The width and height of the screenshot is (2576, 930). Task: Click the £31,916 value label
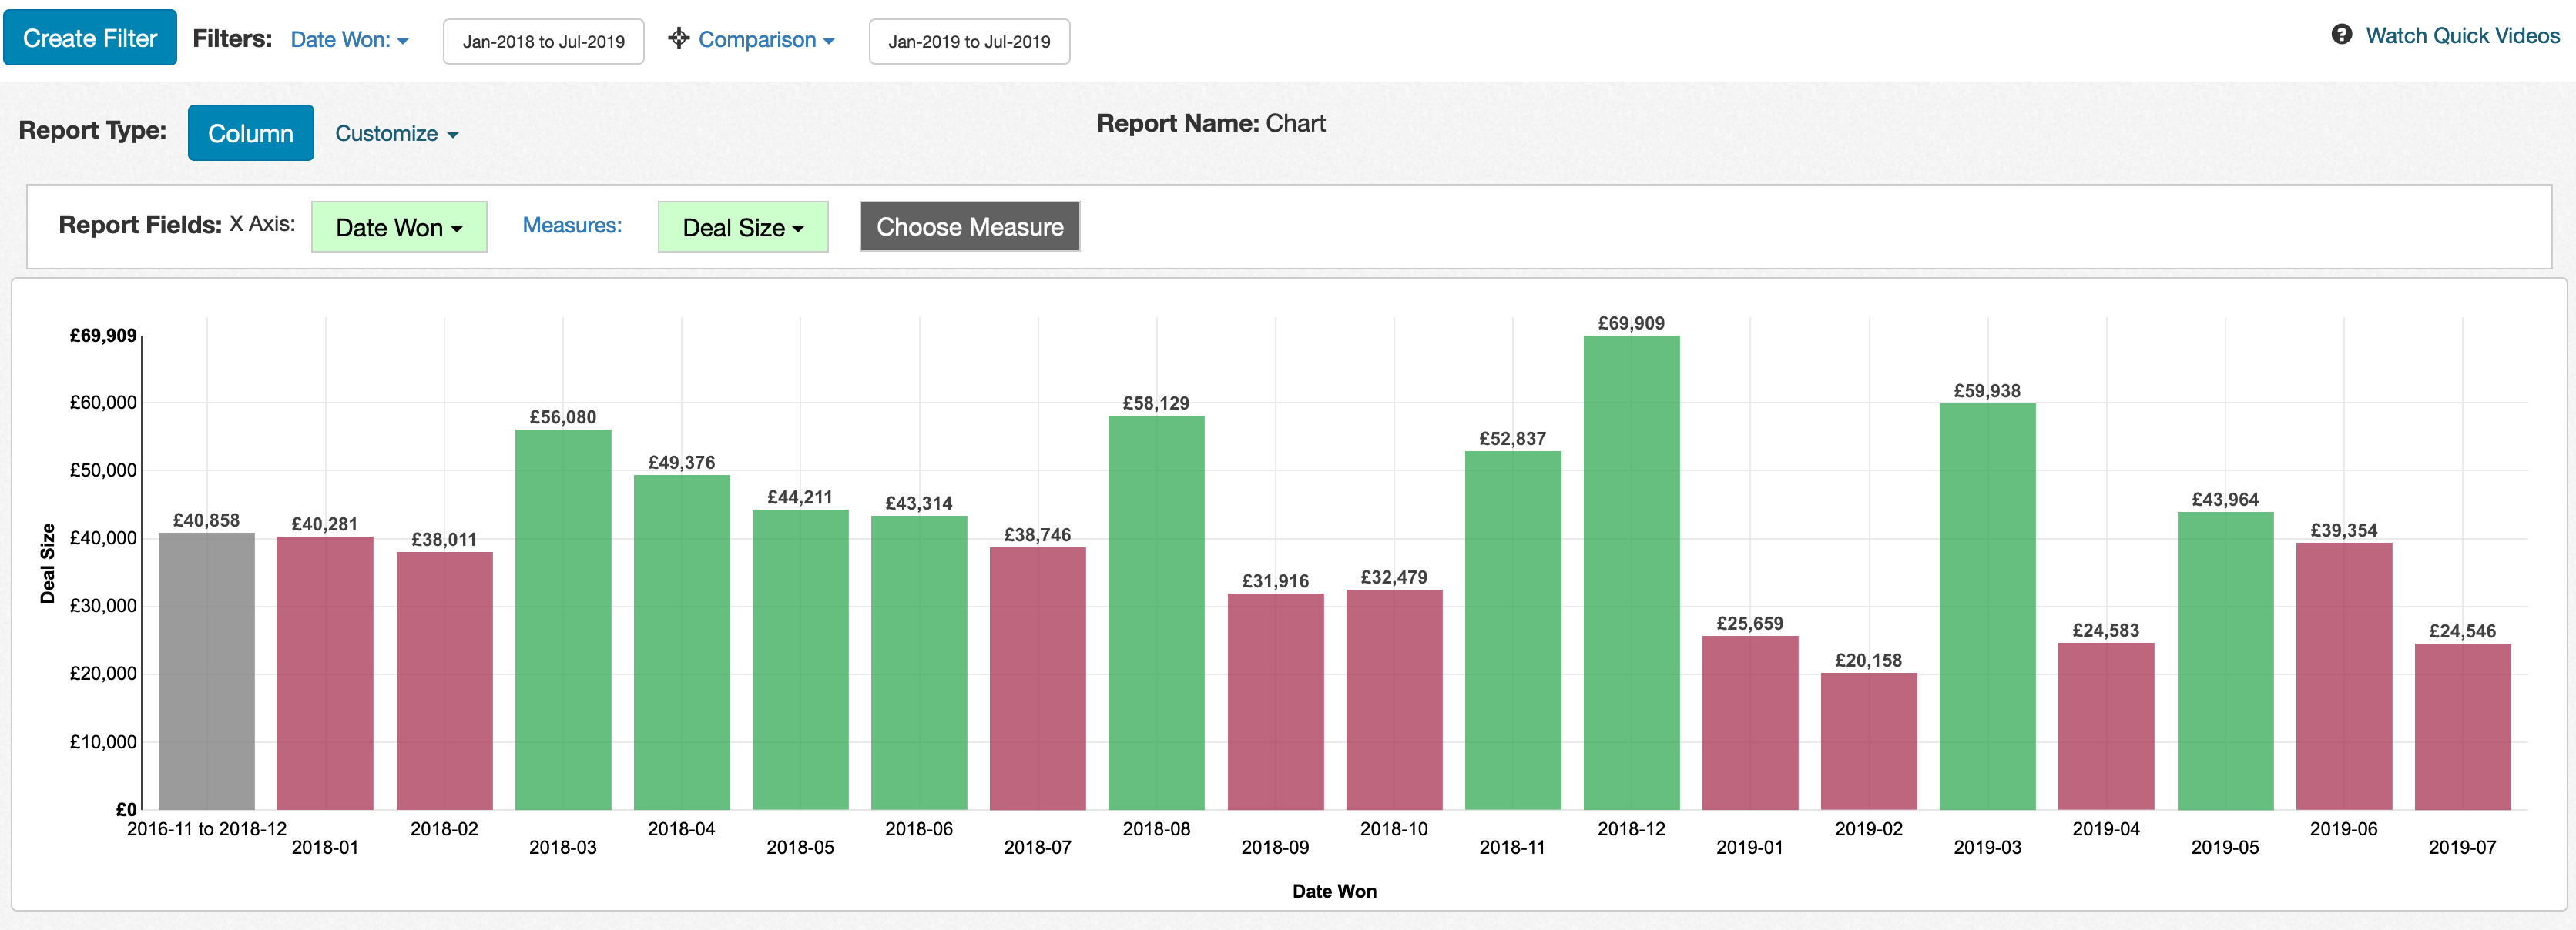[x=1275, y=580]
